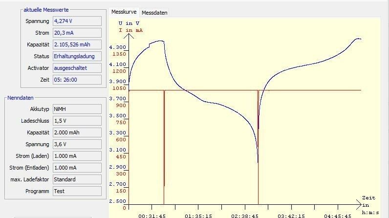Select the Zeit field showing 05: 26:00
389x218 pixels.
point(77,80)
